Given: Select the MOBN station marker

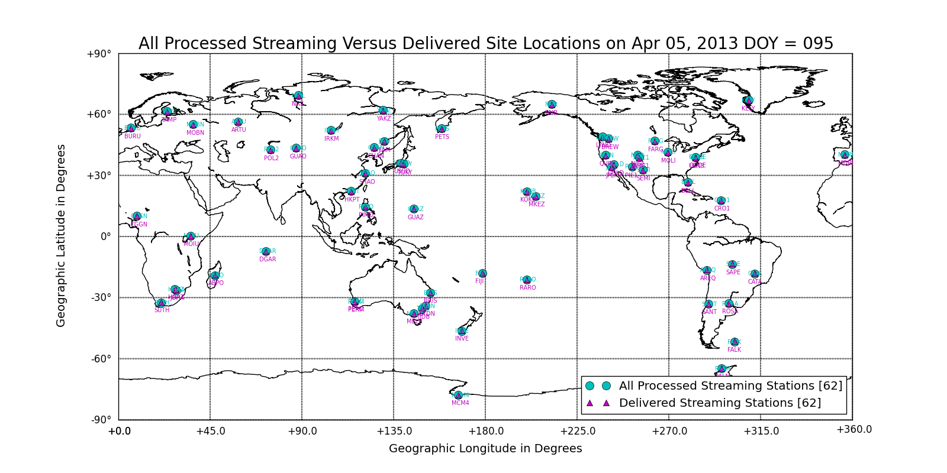Looking at the screenshot, I should (x=193, y=125).
